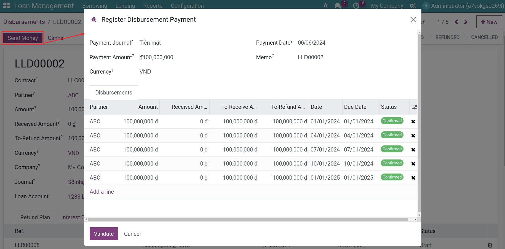505x249 pixels.
Task: Open the My Company switcher
Action: pos(387,6)
